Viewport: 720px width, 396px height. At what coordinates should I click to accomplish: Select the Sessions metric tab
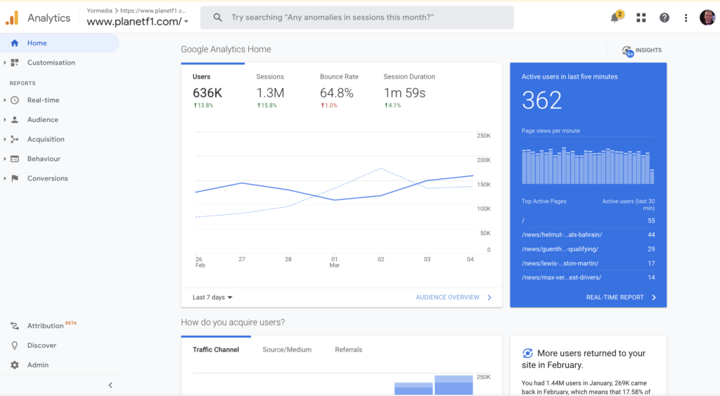[x=276, y=91]
